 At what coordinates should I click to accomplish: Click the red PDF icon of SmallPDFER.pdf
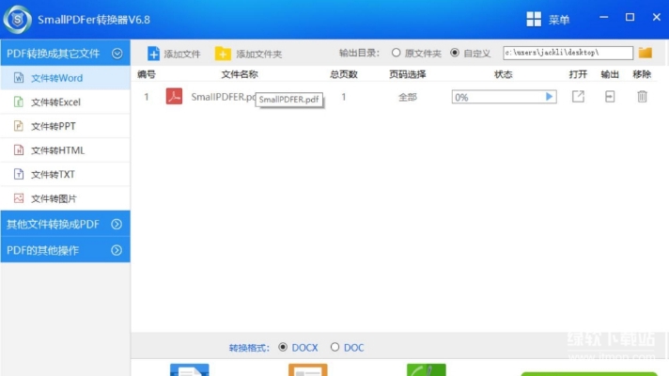click(x=174, y=96)
